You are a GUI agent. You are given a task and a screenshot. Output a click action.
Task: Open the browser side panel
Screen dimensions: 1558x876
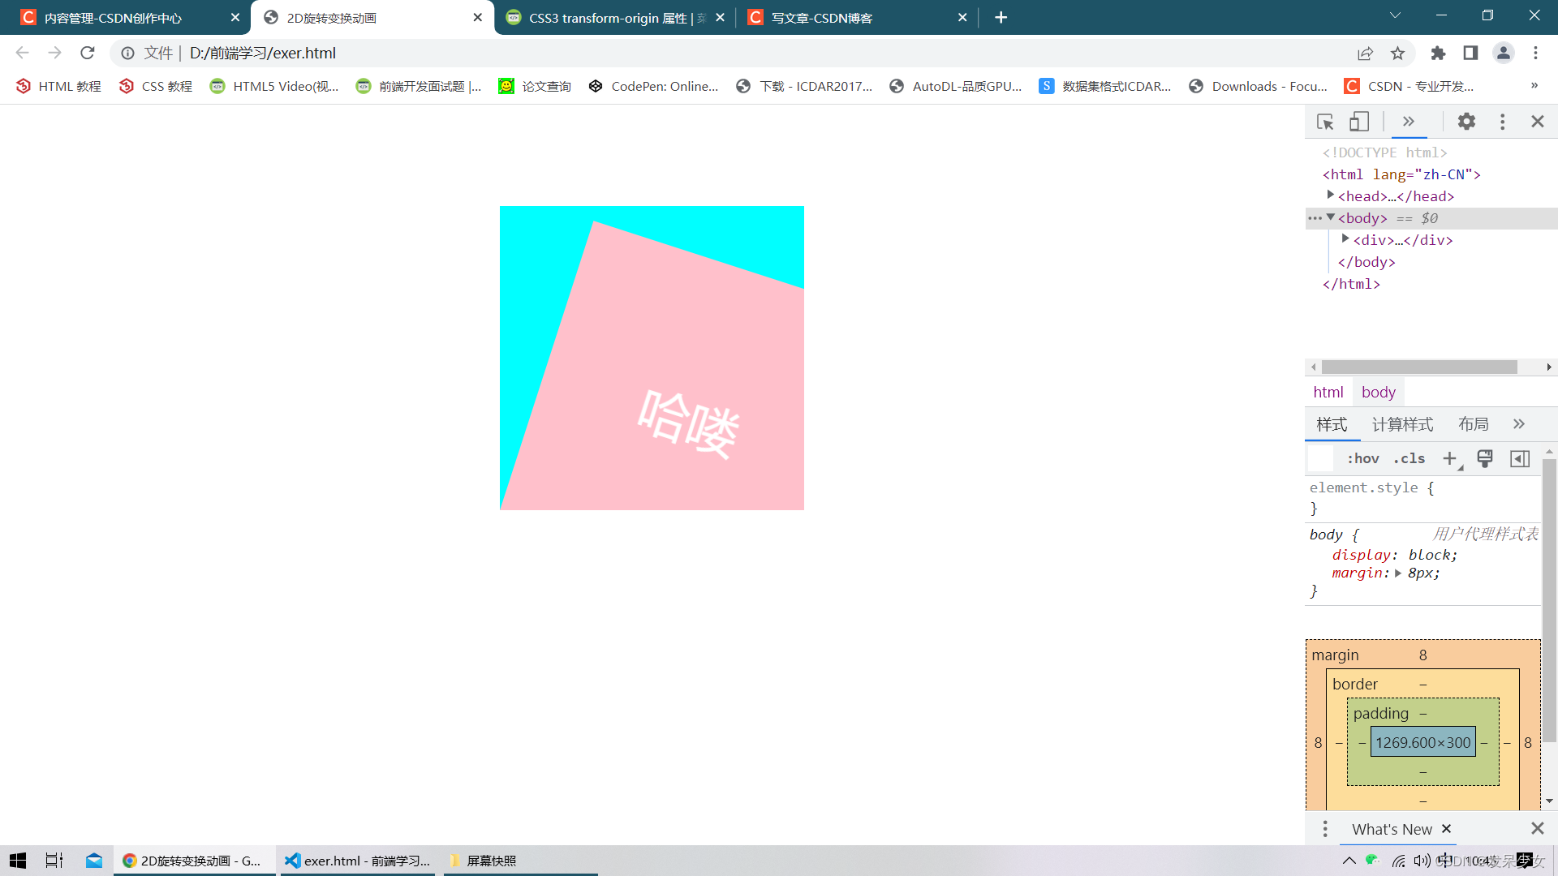click(x=1470, y=53)
